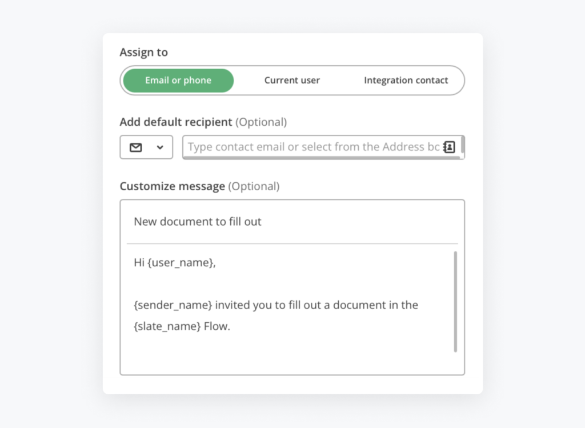The width and height of the screenshot is (585, 428).
Task: Click the message body scrollbar
Action: (455, 302)
